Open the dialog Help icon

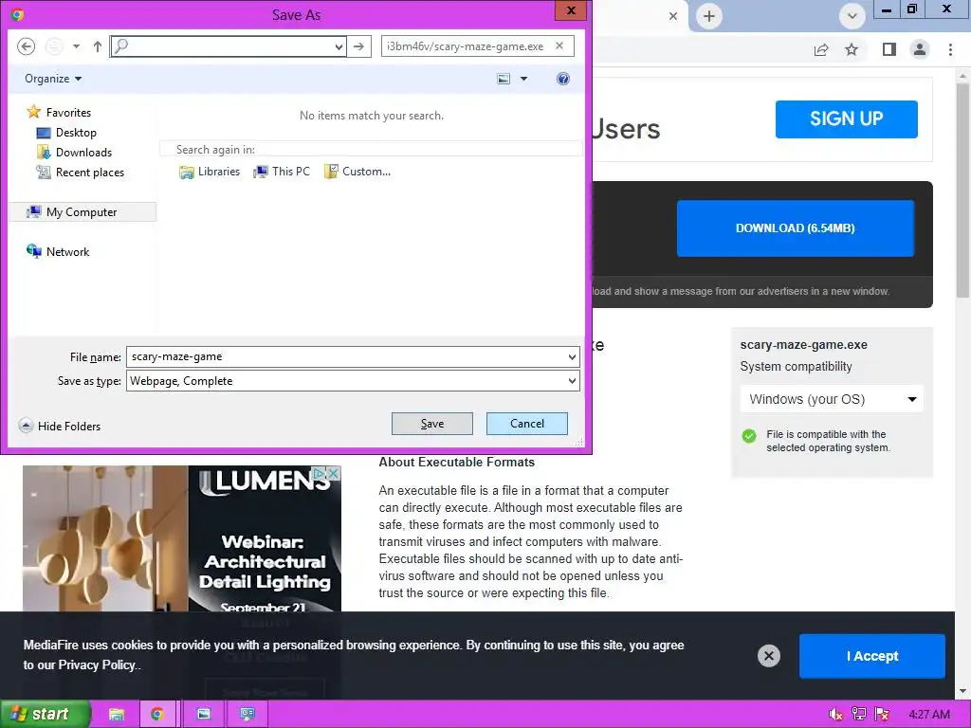point(563,79)
